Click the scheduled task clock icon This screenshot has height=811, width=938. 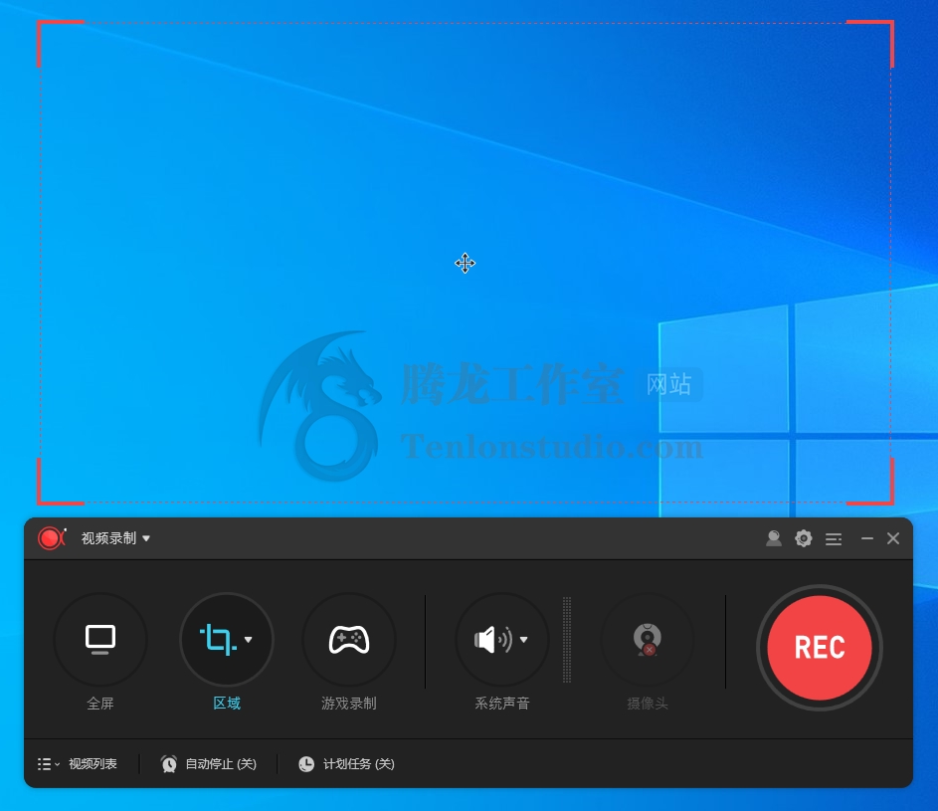(x=306, y=763)
